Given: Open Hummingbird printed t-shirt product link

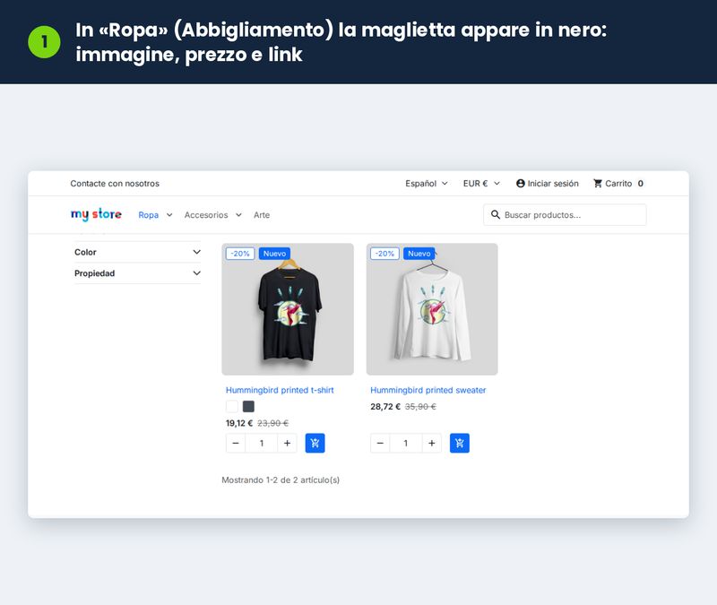Looking at the screenshot, I should tap(280, 390).
